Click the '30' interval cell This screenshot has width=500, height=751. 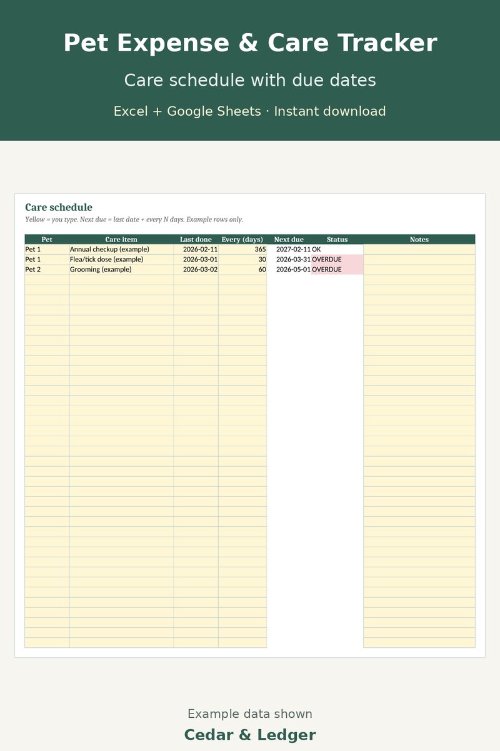(242, 259)
